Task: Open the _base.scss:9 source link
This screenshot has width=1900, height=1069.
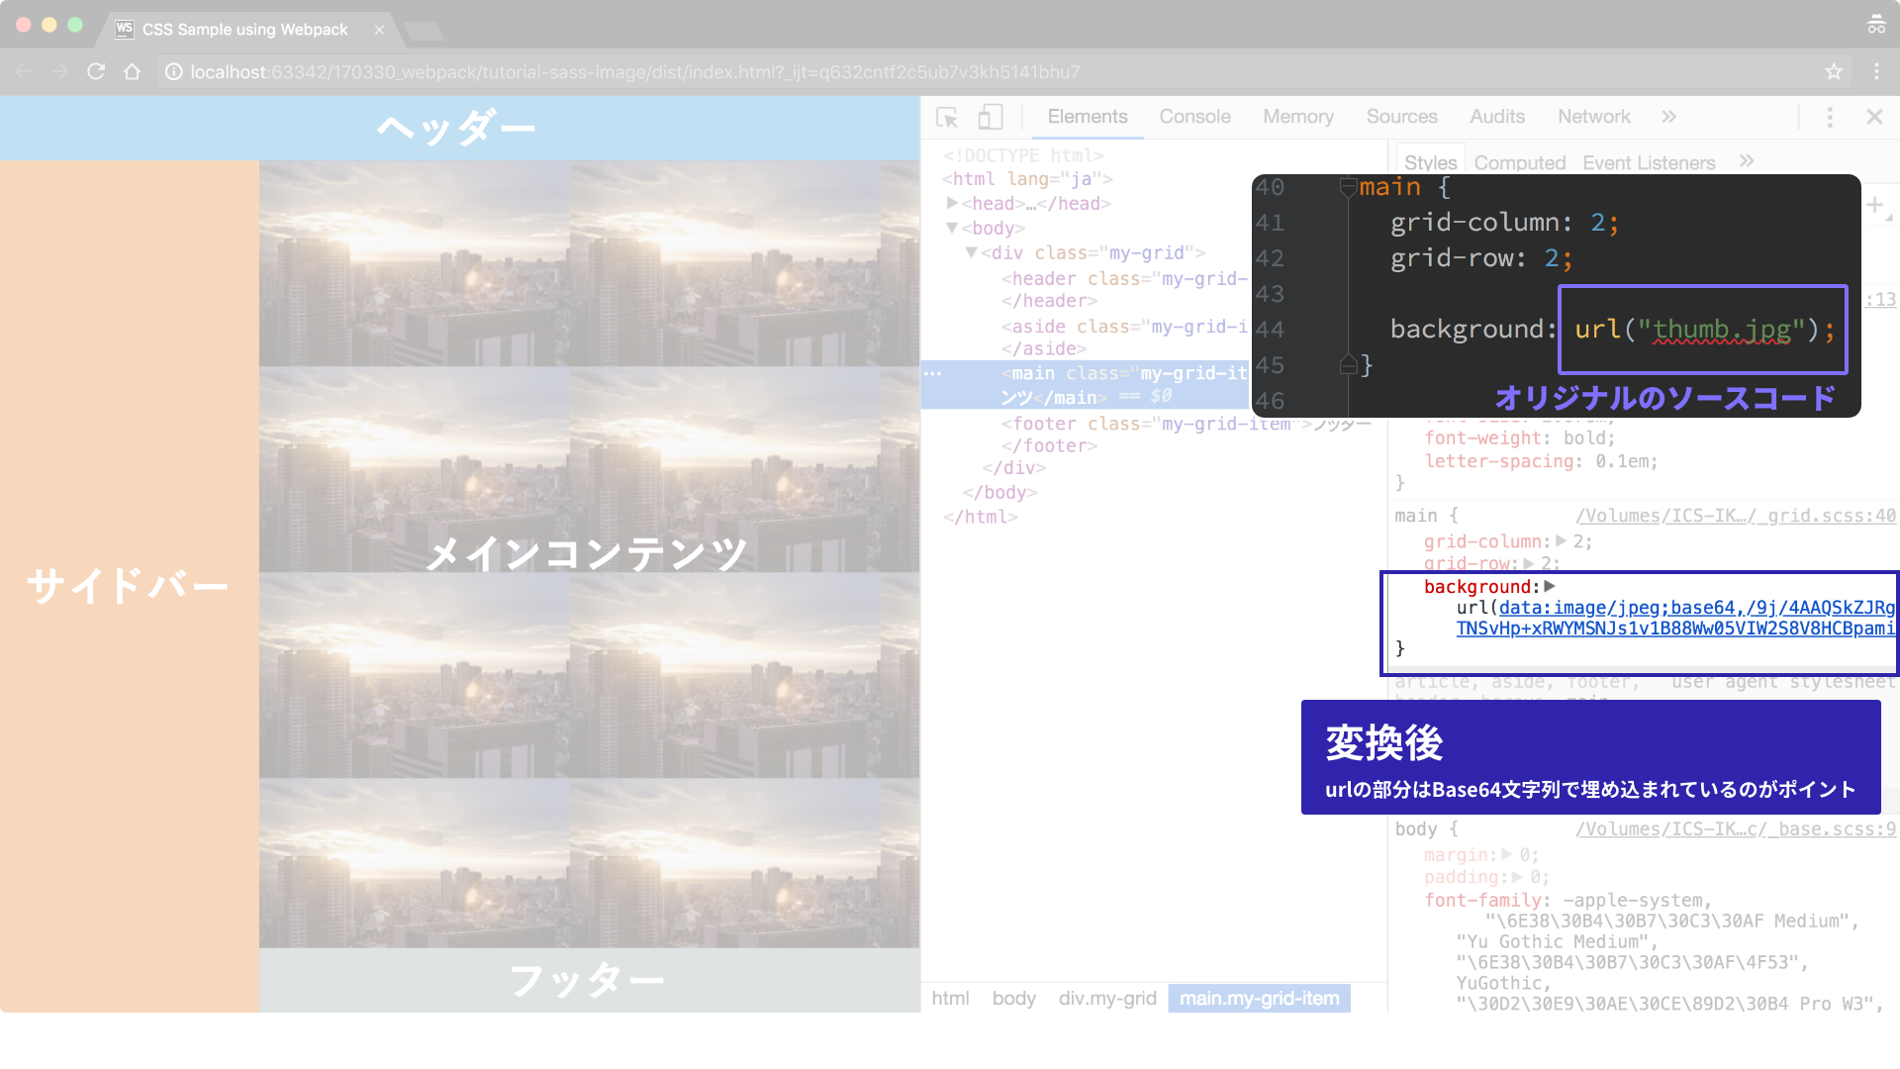Action: tap(1735, 829)
